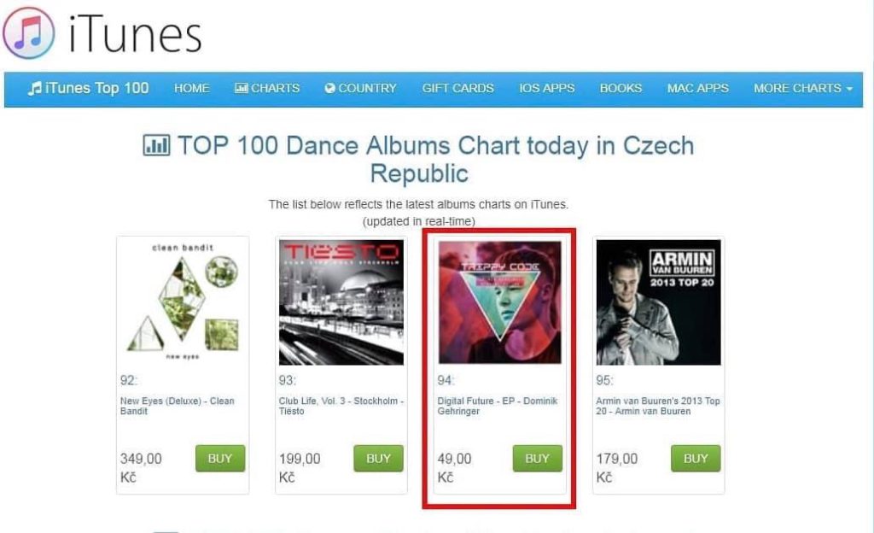Open Clean Bandit New Eyes album cover
Viewport: 874px width, 533px height.
183,302
